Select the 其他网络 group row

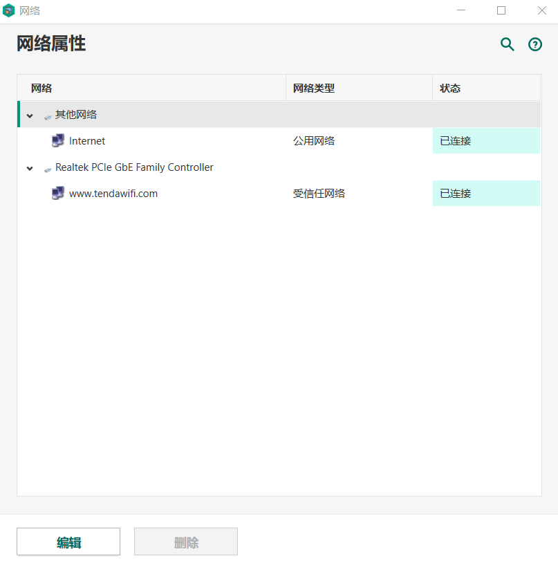tap(279, 115)
